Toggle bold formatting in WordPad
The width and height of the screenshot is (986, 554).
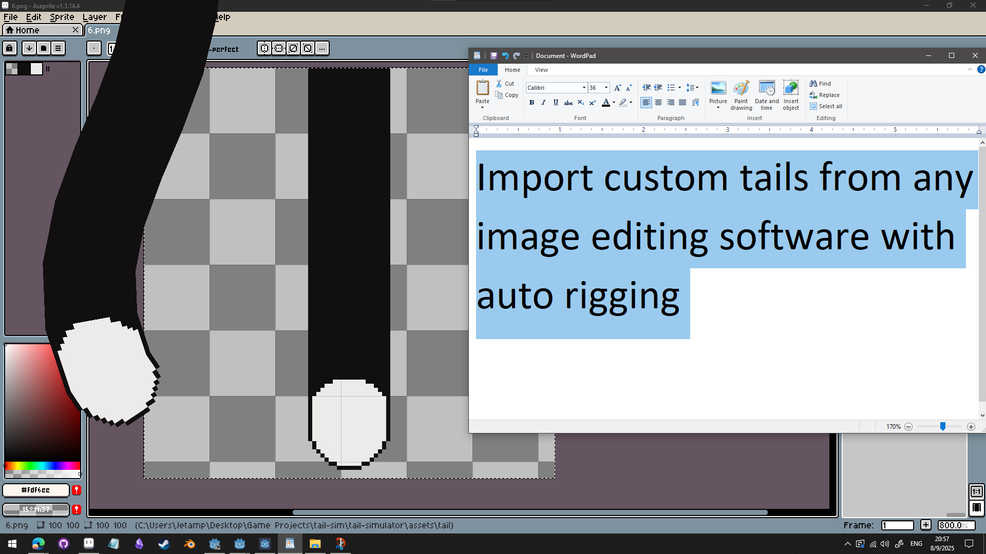click(x=532, y=103)
